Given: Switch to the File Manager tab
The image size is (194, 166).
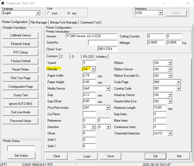Looking at the screenshot, I should (39, 22).
